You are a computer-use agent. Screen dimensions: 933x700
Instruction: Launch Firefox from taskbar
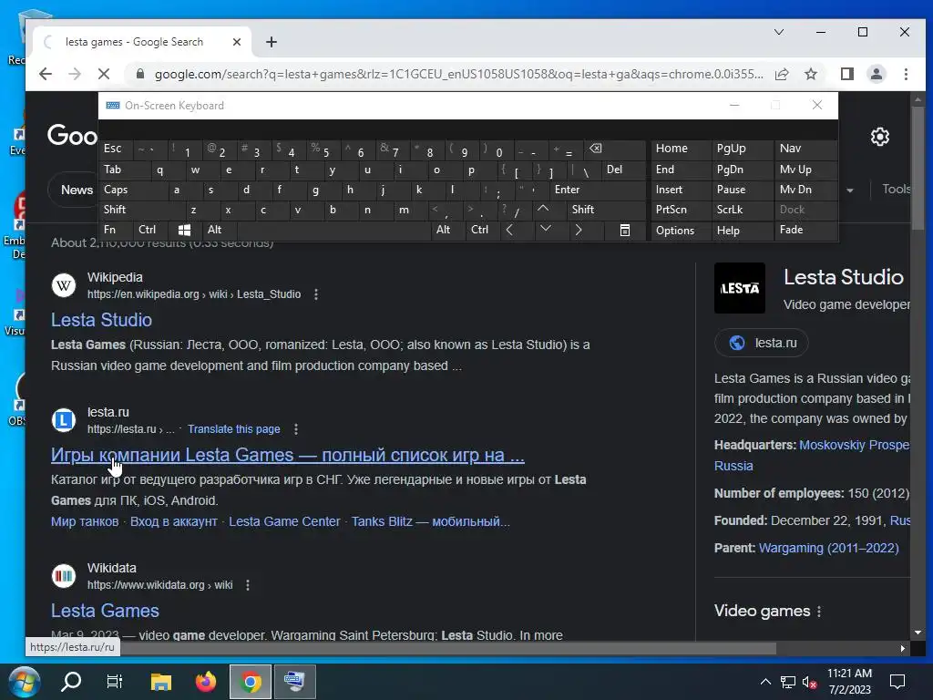tap(206, 682)
